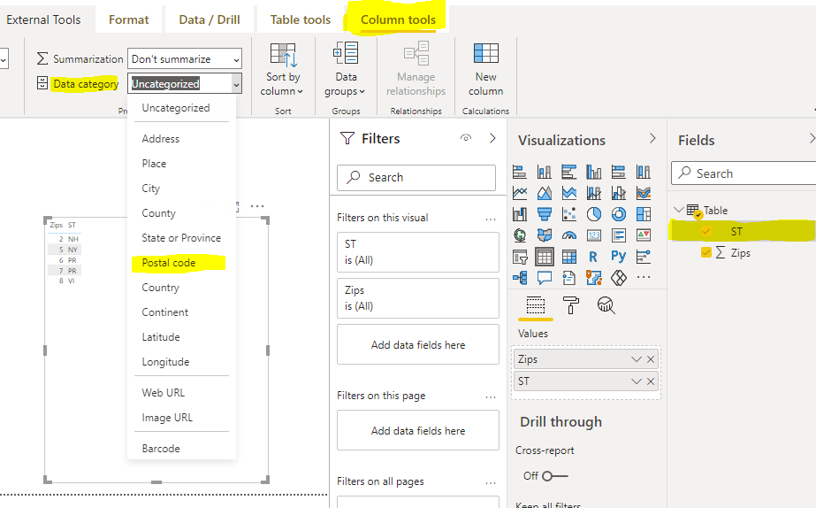Viewport: 816px width, 508px height.
Task: Select the donut chart visual
Action: tap(618, 214)
